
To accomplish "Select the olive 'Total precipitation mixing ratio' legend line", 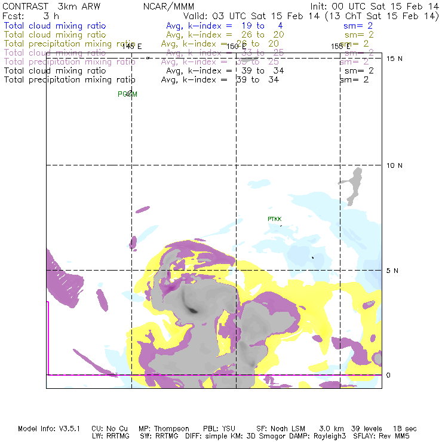I will (x=70, y=44).
